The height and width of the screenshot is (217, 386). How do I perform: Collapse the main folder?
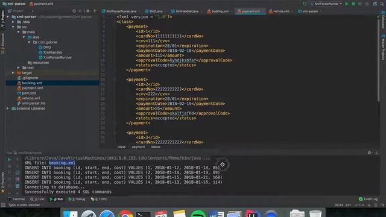point(19,32)
